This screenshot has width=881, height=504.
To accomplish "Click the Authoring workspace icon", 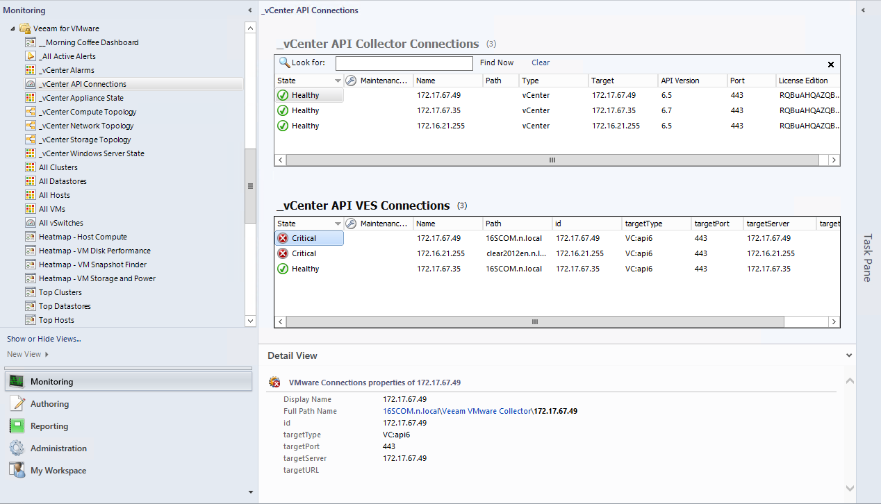I will pyautogui.click(x=17, y=404).
